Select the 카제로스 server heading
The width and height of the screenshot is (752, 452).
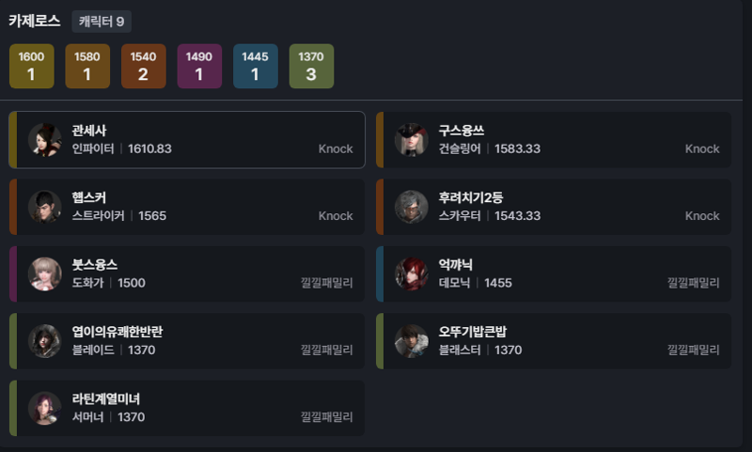(x=35, y=21)
